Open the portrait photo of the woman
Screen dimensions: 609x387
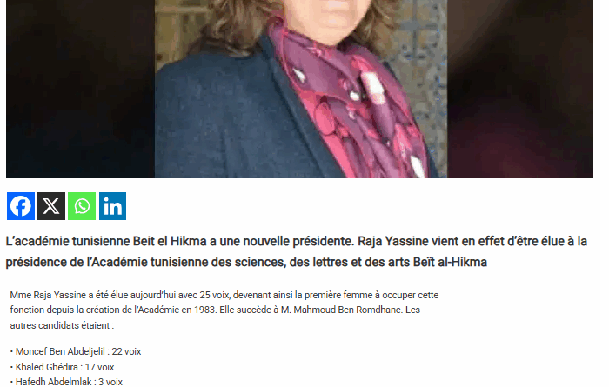click(301, 89)
